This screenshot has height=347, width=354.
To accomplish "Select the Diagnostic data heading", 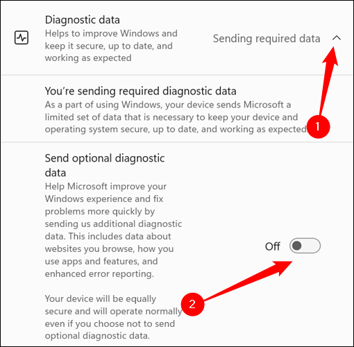I will 83,20.
